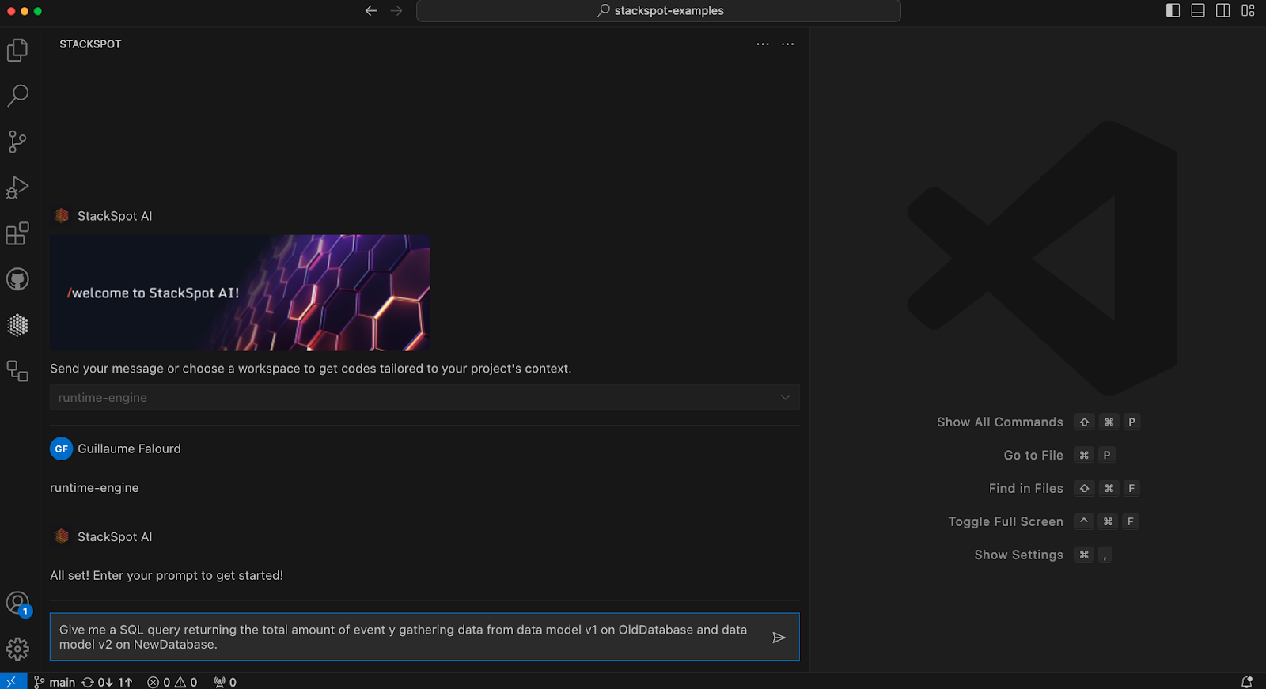The image size is (1266, 689).
Task: Click the StackSpot AI logo above All set
Action: click(x=62, y=536)
